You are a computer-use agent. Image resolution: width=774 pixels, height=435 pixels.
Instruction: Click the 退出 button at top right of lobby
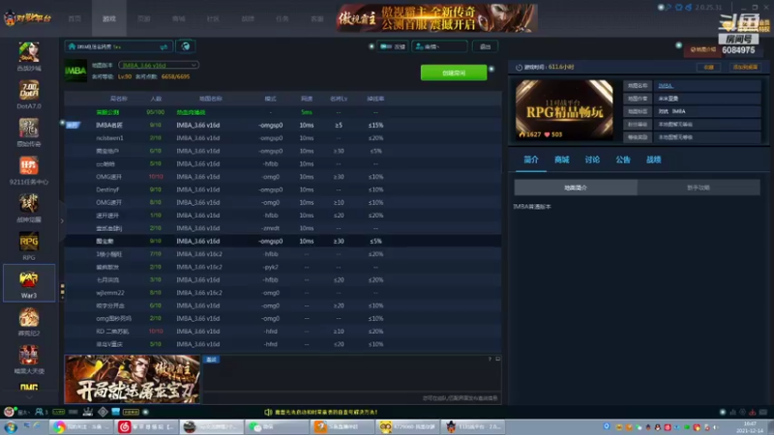coord(486,46)
